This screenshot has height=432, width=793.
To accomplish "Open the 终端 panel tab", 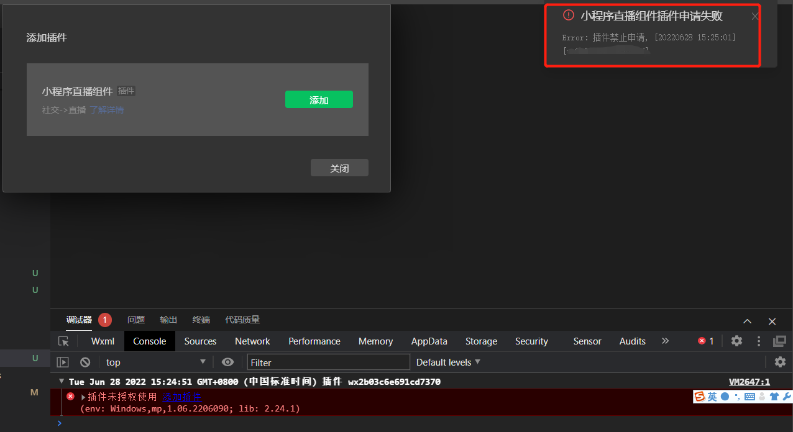I will (201, 320).
